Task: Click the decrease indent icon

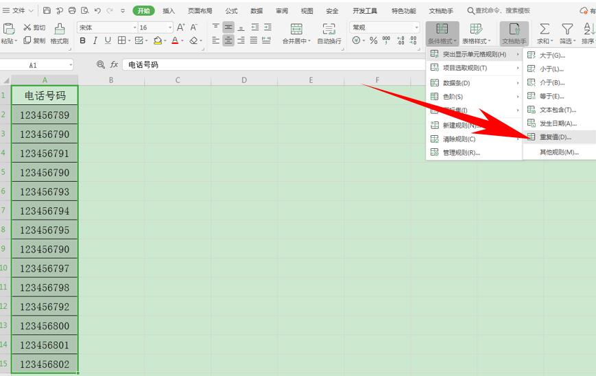Action: click(x=255, y=27)
